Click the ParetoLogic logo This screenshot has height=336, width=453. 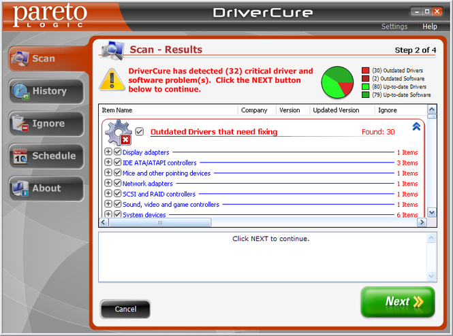click(50, 15)
